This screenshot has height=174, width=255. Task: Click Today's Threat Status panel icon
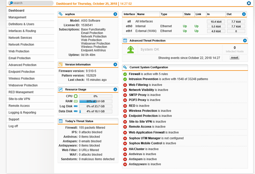60,121
